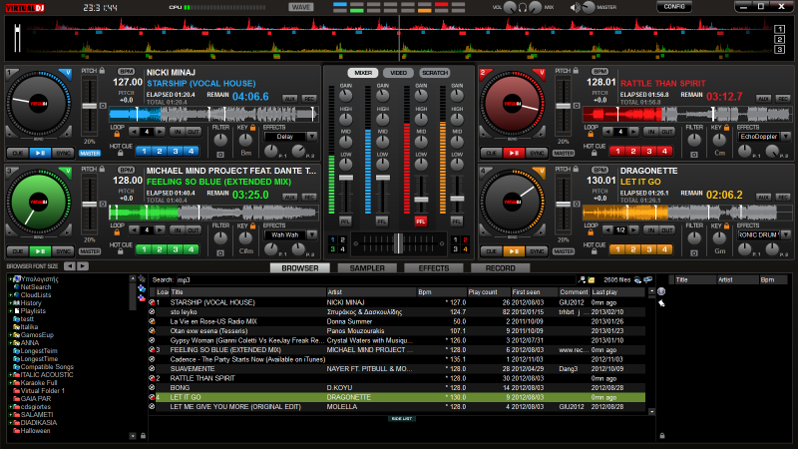This screenshot has height=449, width=798.
Task: Click the key lock icon on deck 1
Action: (x=253, y=128)
